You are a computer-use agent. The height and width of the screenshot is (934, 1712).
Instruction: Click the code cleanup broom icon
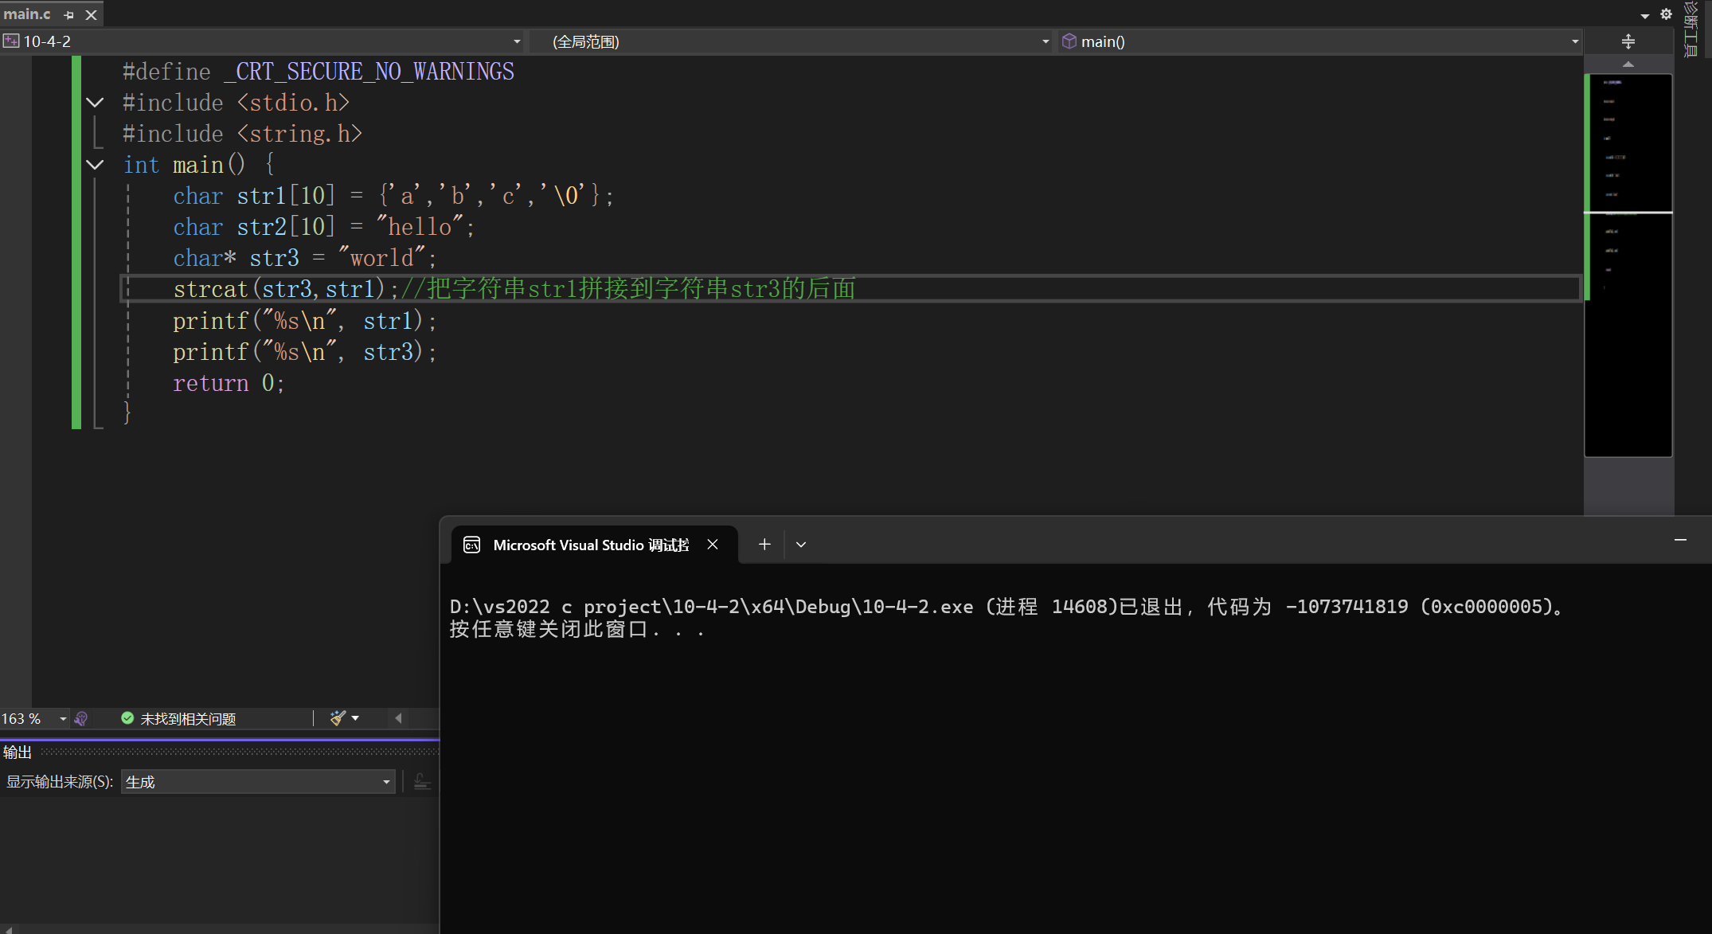[338, 718]
